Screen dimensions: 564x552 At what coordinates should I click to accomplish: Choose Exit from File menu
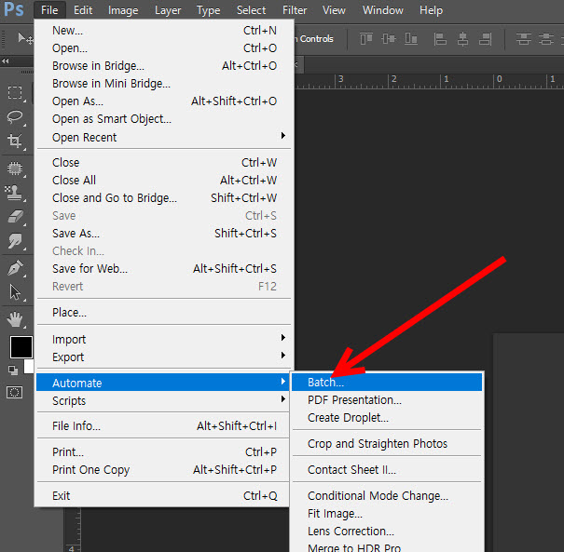[163, 495]
